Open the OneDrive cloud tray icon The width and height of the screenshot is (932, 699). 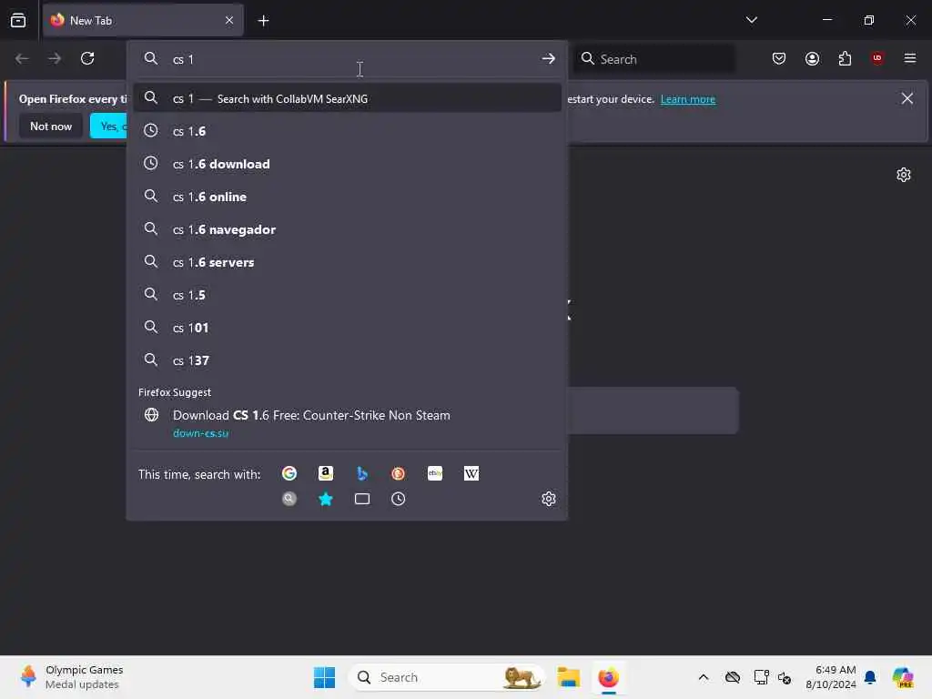[733, 677]
